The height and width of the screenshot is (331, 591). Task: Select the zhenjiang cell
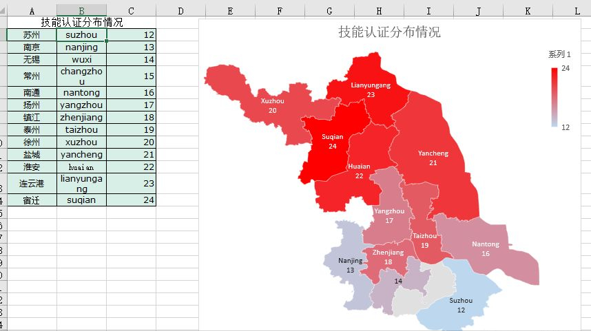81,118
